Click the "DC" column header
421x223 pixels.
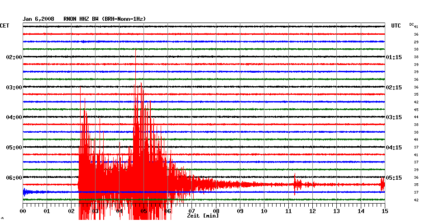click(411, 24)
